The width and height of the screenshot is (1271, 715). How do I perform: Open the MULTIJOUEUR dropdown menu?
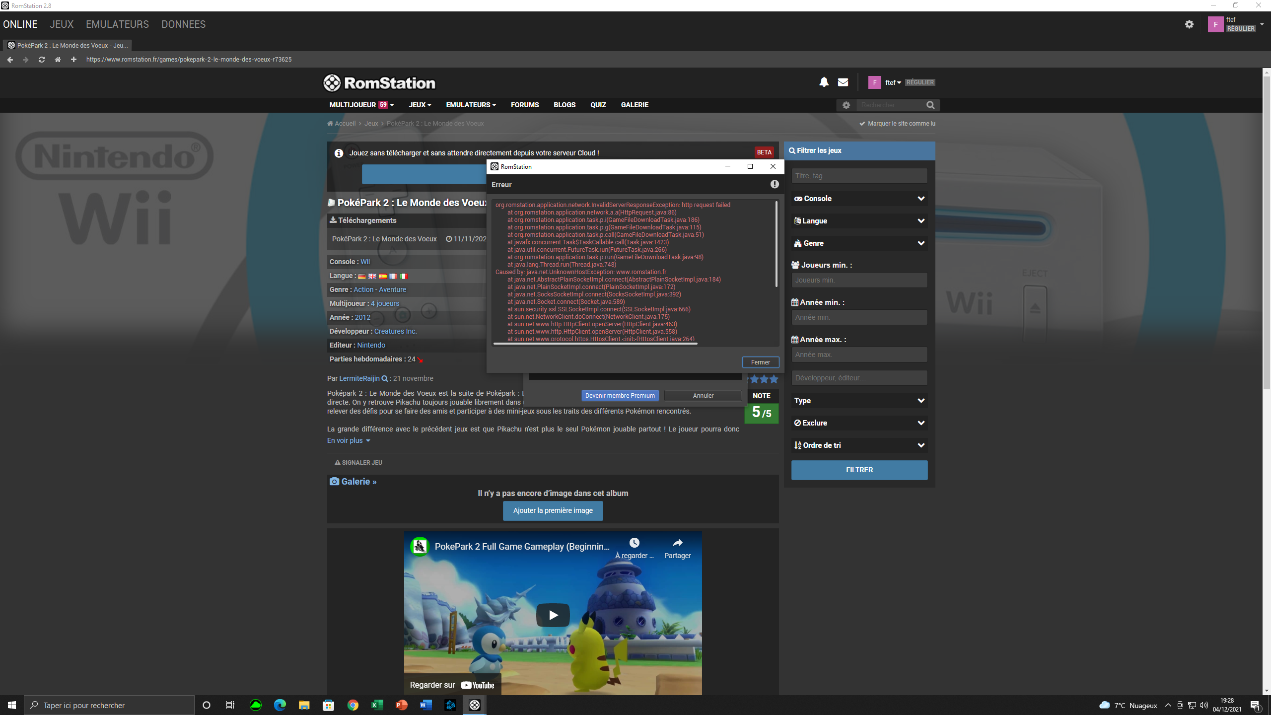[x=361, y=105]
